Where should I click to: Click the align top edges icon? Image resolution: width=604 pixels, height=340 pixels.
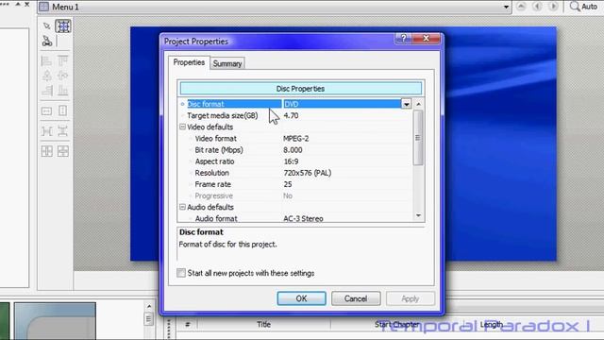click(x=63, y=60)
